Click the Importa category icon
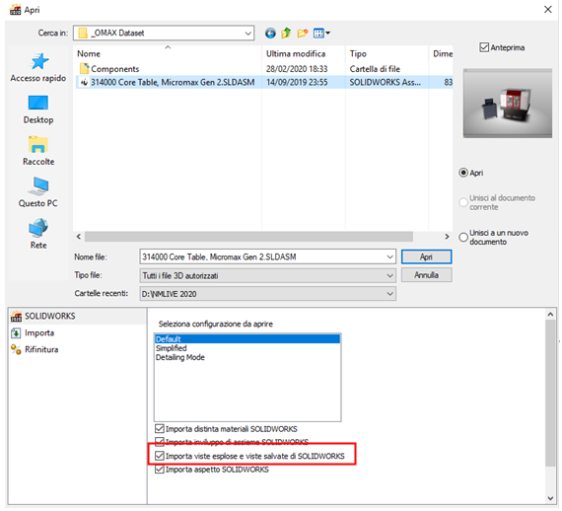This screenshot has height=511, width=562. pos(16,333)
